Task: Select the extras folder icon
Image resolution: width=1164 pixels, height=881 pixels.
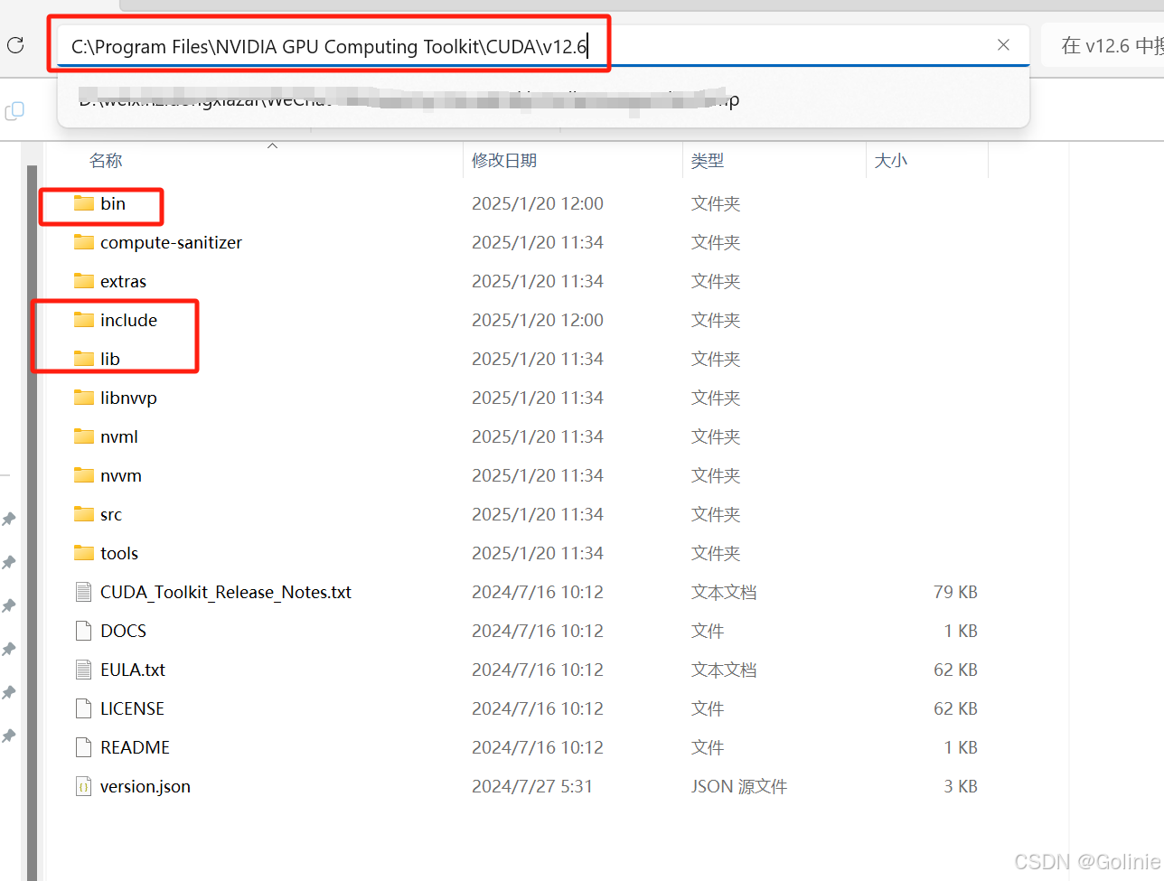Action: click(x=84, y=281)
